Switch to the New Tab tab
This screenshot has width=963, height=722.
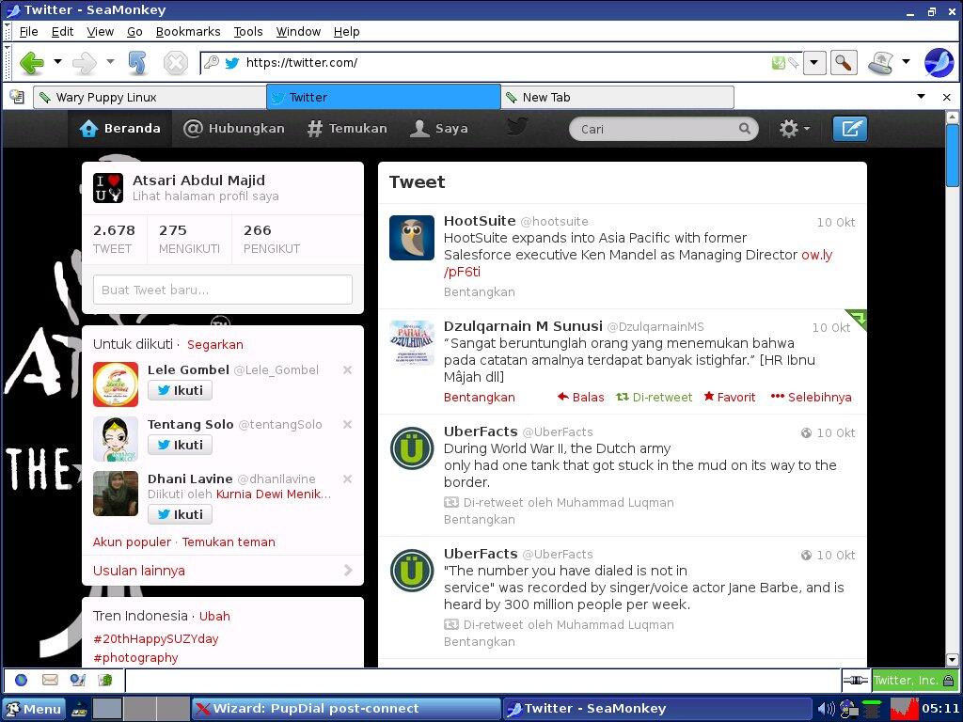click(617, 97)
